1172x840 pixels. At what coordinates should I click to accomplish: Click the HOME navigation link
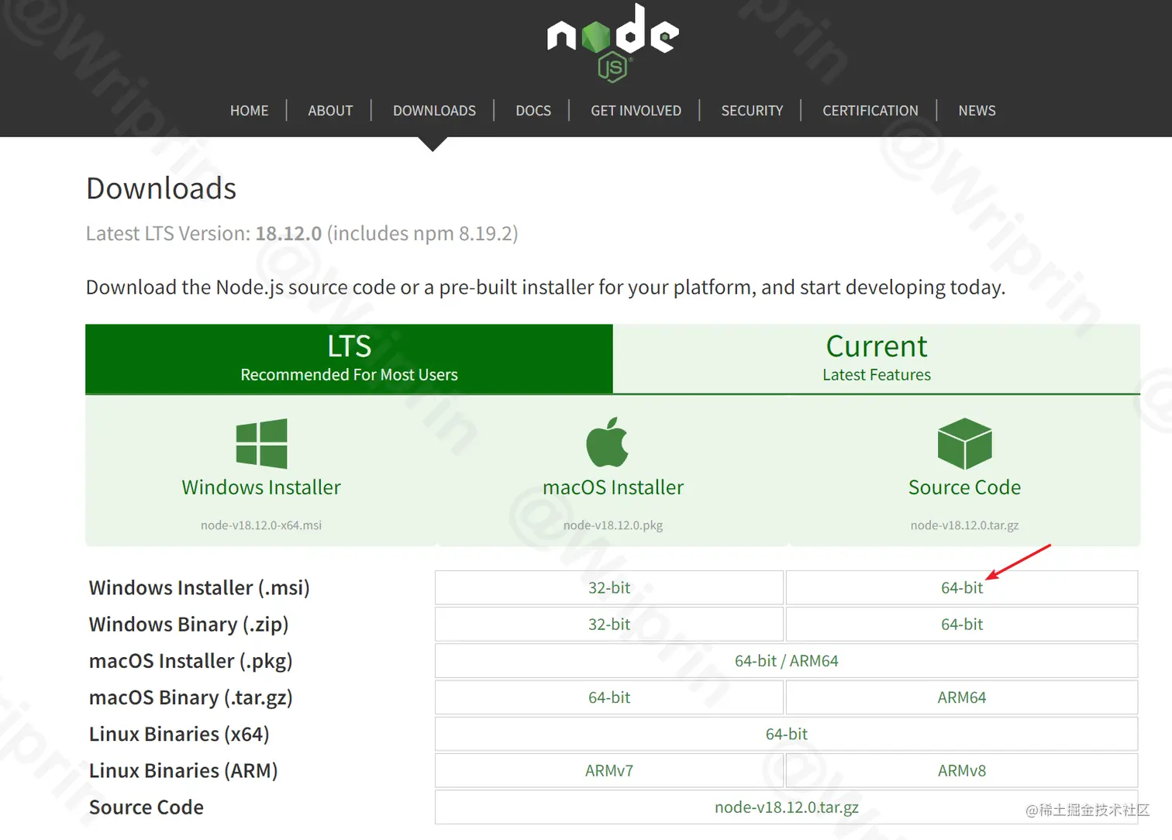tap(249, 110)
